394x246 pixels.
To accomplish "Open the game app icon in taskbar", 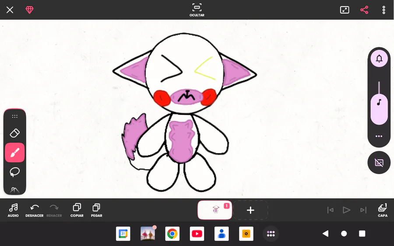I will pyautogui.click(x=148, y=234).
